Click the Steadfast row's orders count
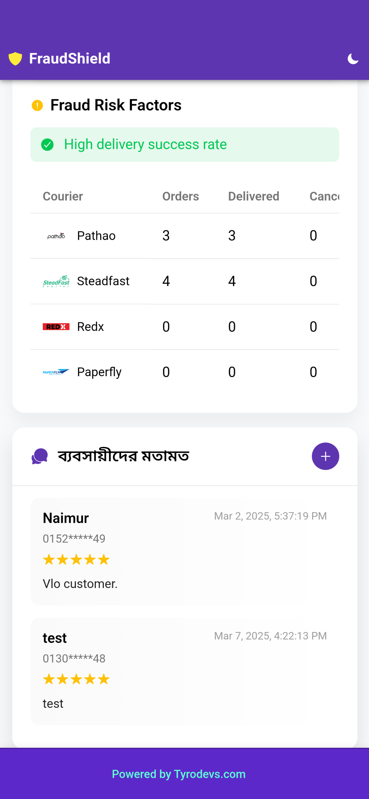Viewport: 369px width, 799px height. click(x=166, y=281)
